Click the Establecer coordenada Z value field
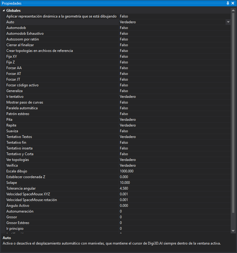This screenshot has width=237, height=253. click(x=175, y=177)
